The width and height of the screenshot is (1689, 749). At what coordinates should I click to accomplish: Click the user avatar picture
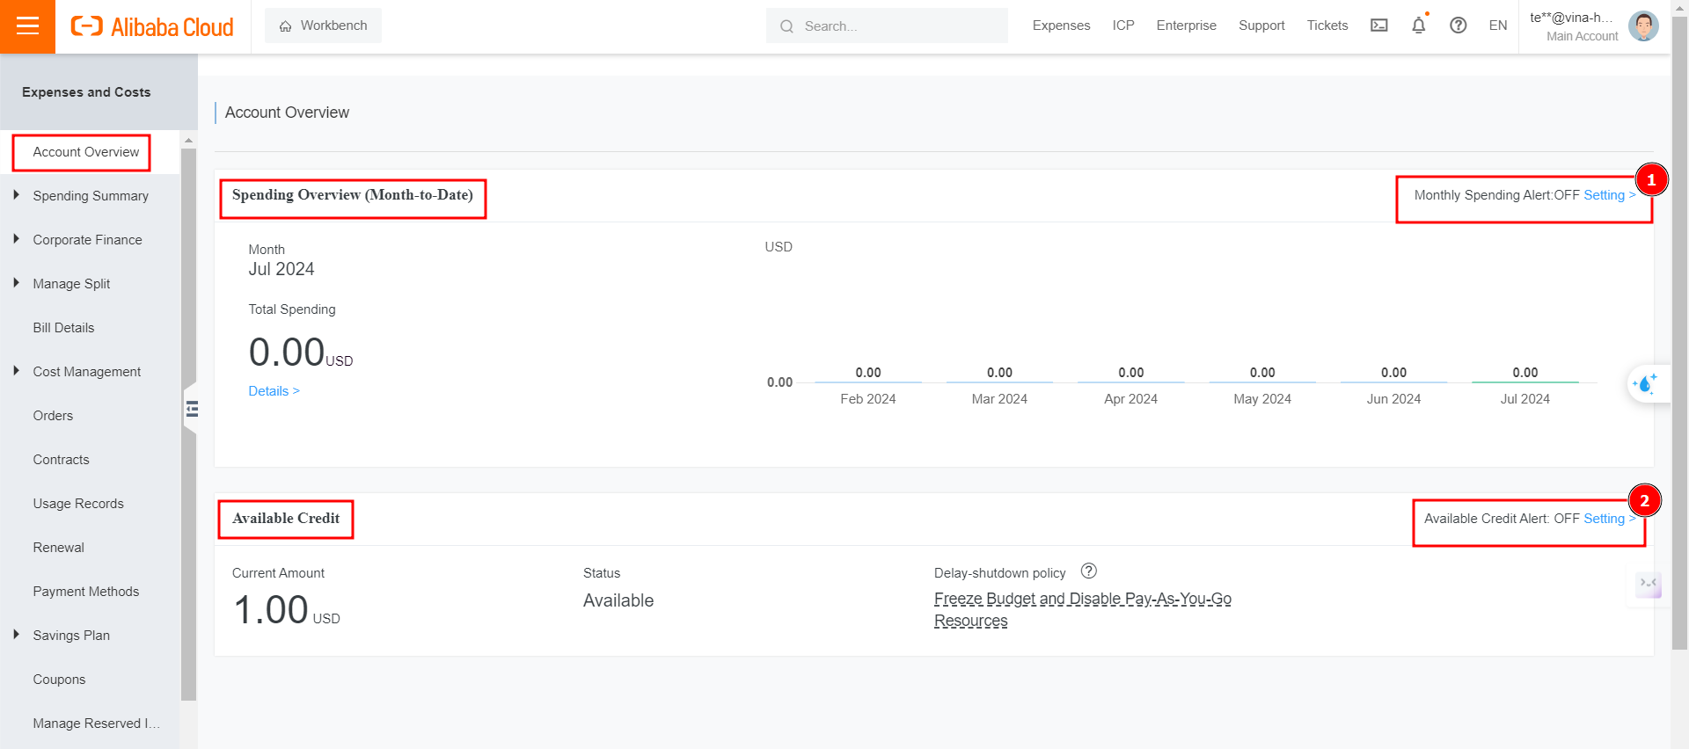pos(1642,25)
